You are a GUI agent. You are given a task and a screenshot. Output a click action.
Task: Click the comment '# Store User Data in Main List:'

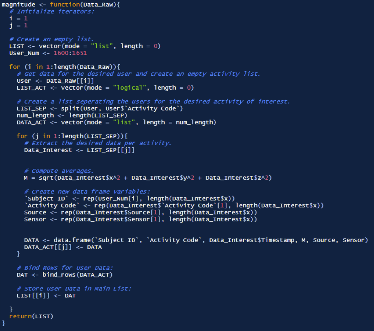pos(74,288)
